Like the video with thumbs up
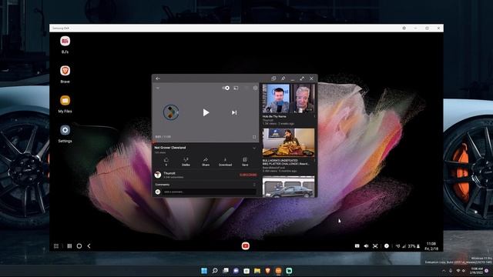493x277 pixels. pos(166,162)
